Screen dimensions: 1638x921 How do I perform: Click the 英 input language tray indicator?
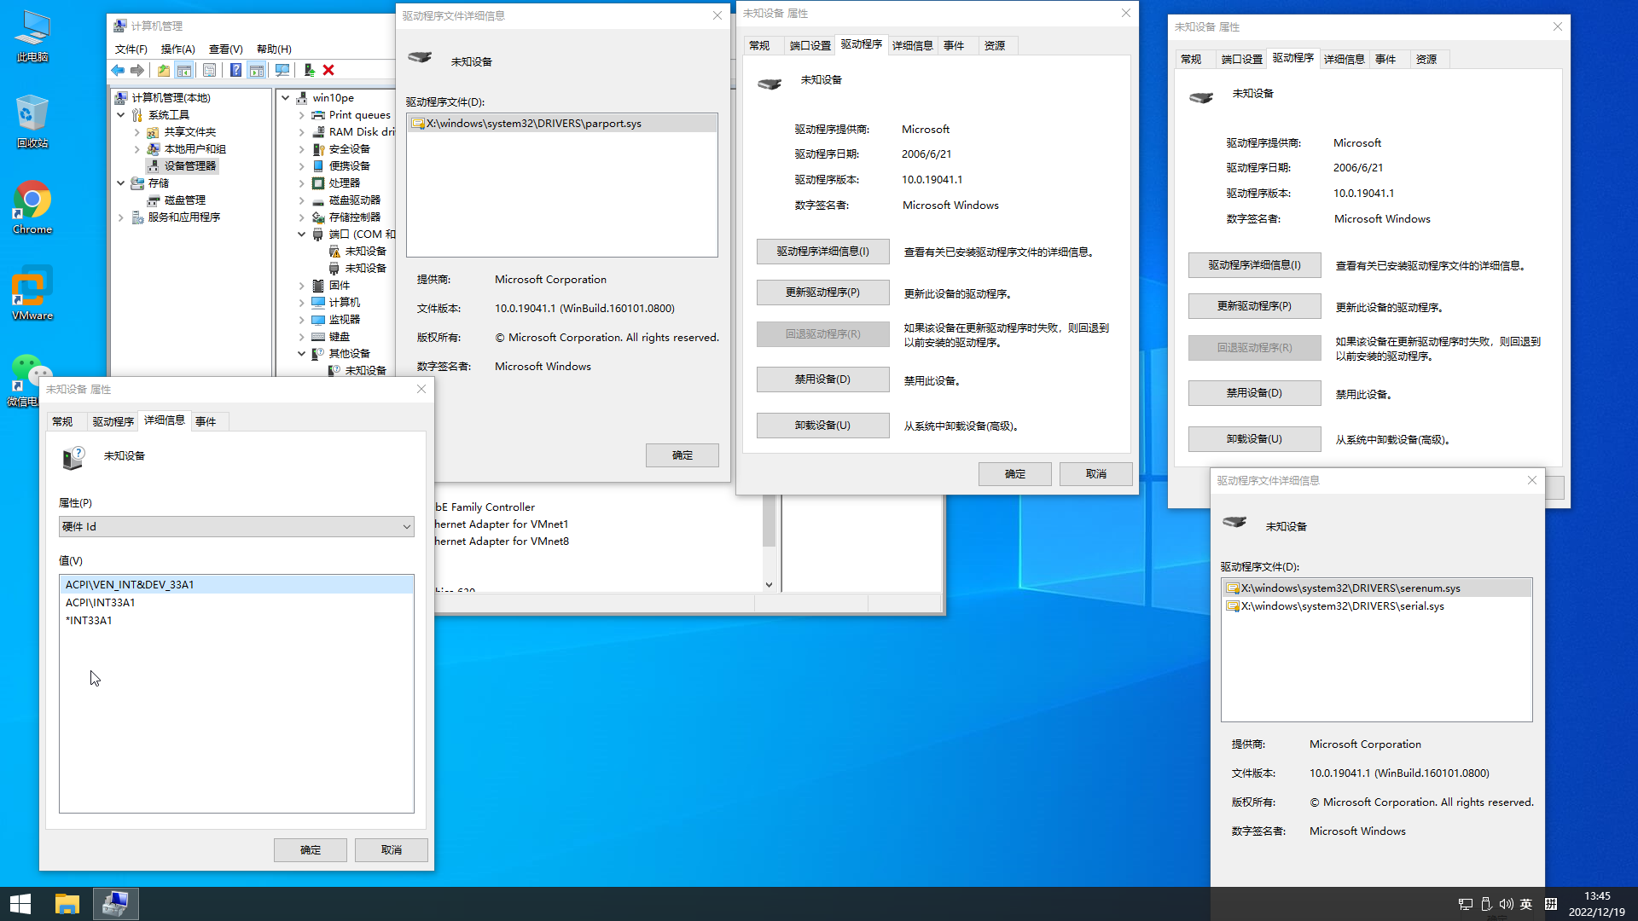(x=1526, y=904)
